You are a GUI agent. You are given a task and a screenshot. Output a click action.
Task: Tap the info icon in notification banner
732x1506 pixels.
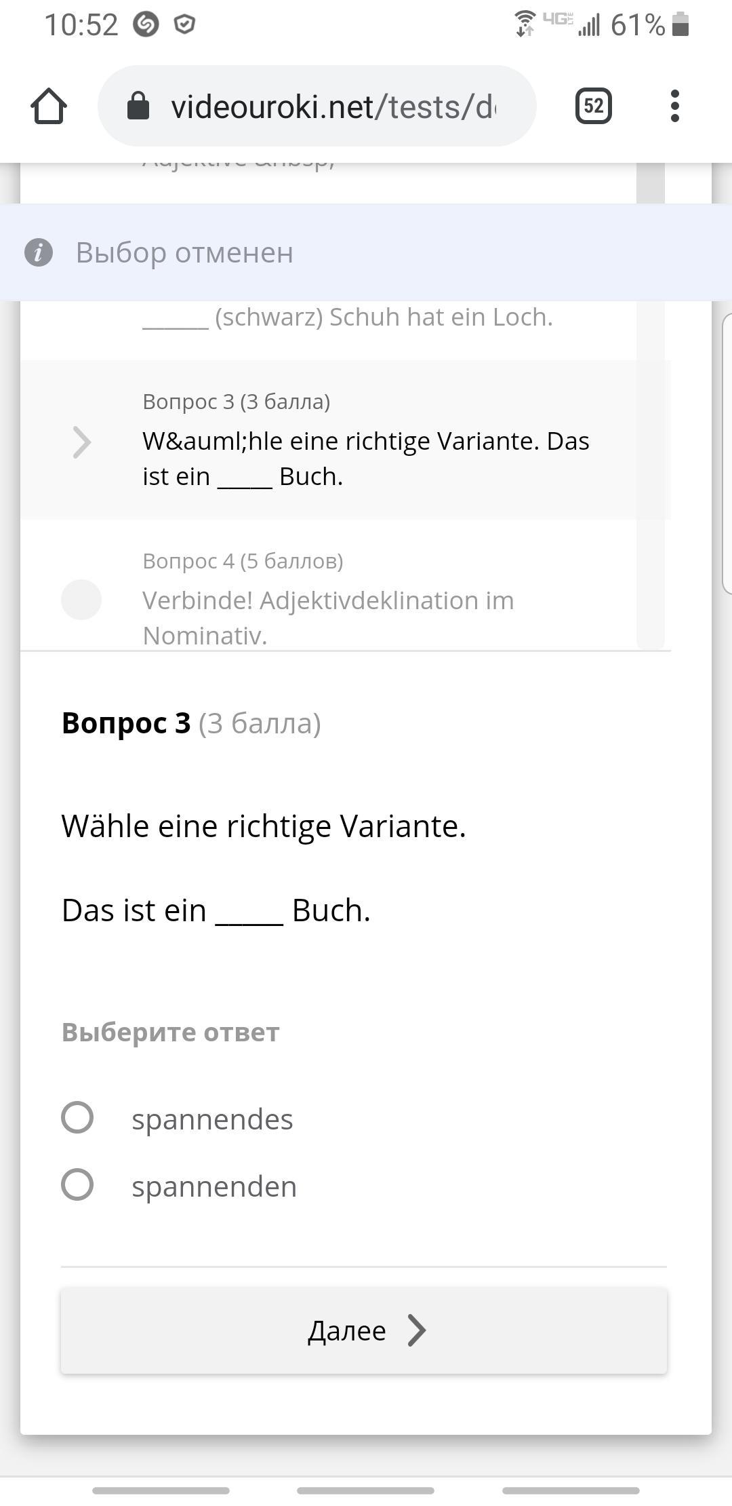[39, 252]
